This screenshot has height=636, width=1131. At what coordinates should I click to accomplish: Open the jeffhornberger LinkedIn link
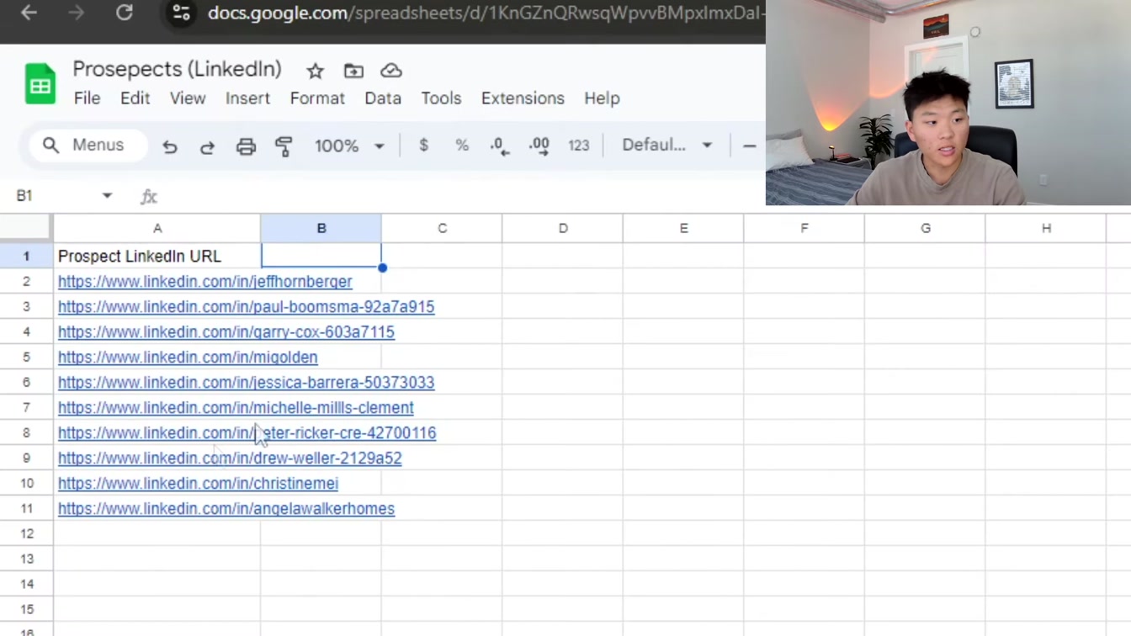click(x=204, y=281)
